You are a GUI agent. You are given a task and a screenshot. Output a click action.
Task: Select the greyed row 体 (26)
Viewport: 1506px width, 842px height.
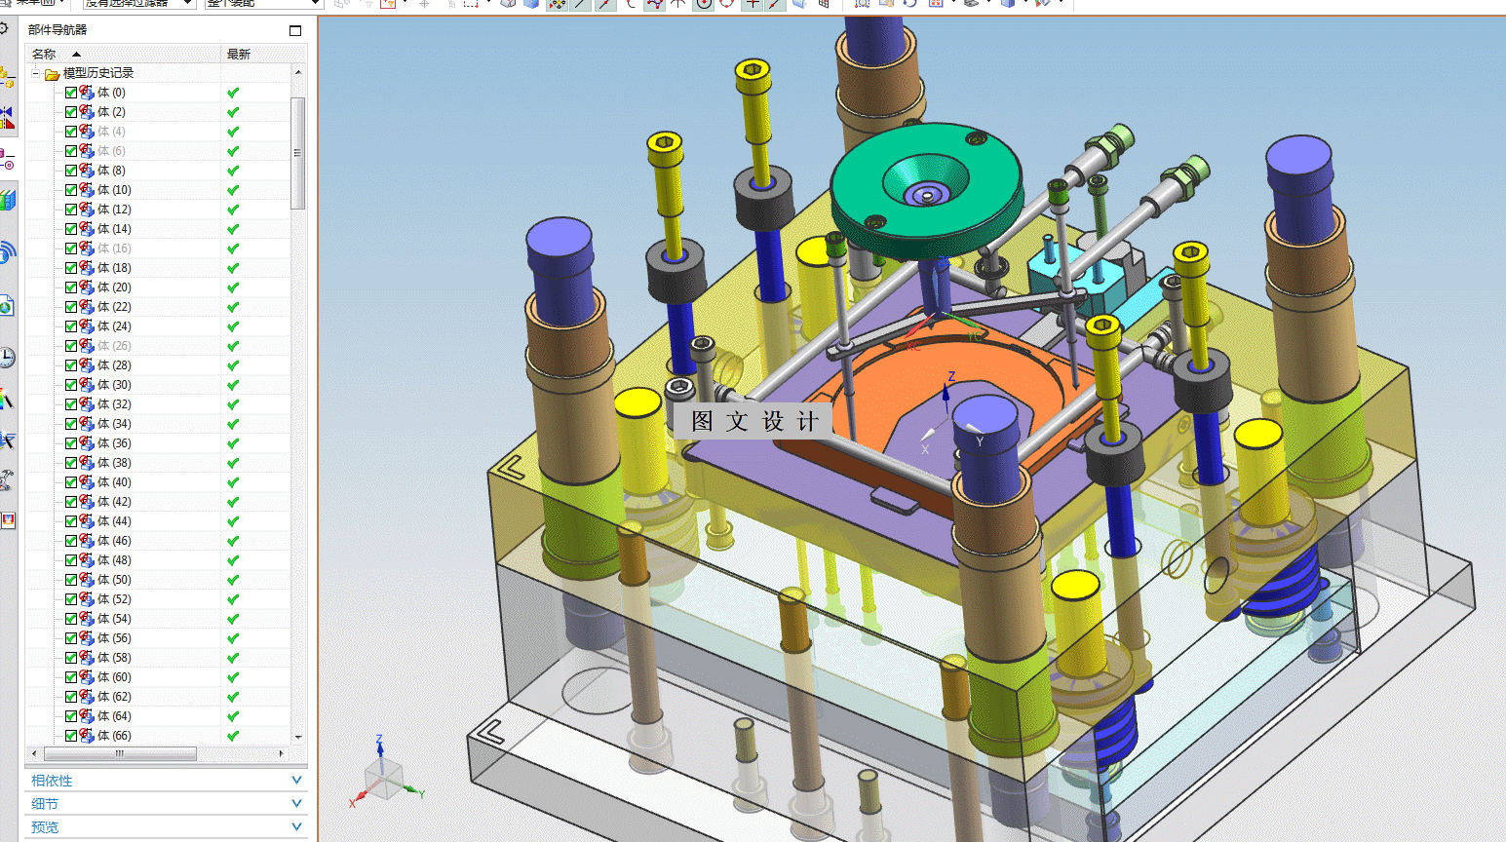114,346
